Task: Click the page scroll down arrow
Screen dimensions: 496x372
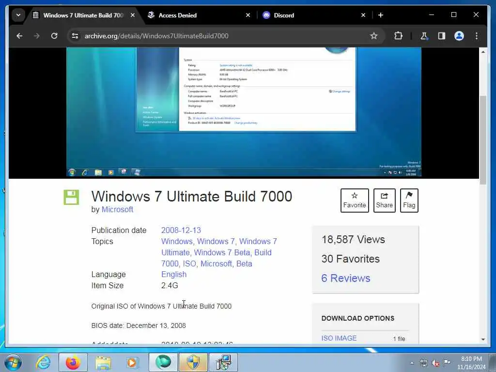Action: coord(483,339)
